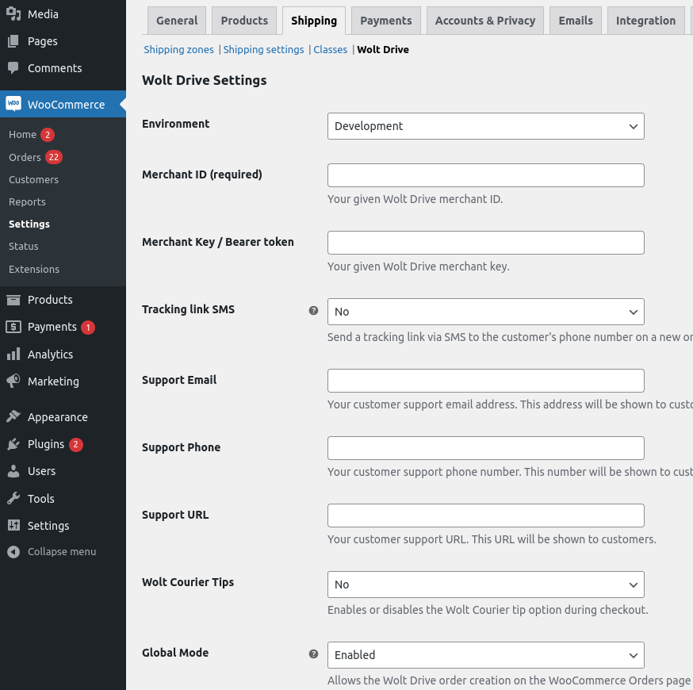Viewport: 693px width, 690px height.
Task: Focus the Support Phone input field
Action: coord(486,448)
